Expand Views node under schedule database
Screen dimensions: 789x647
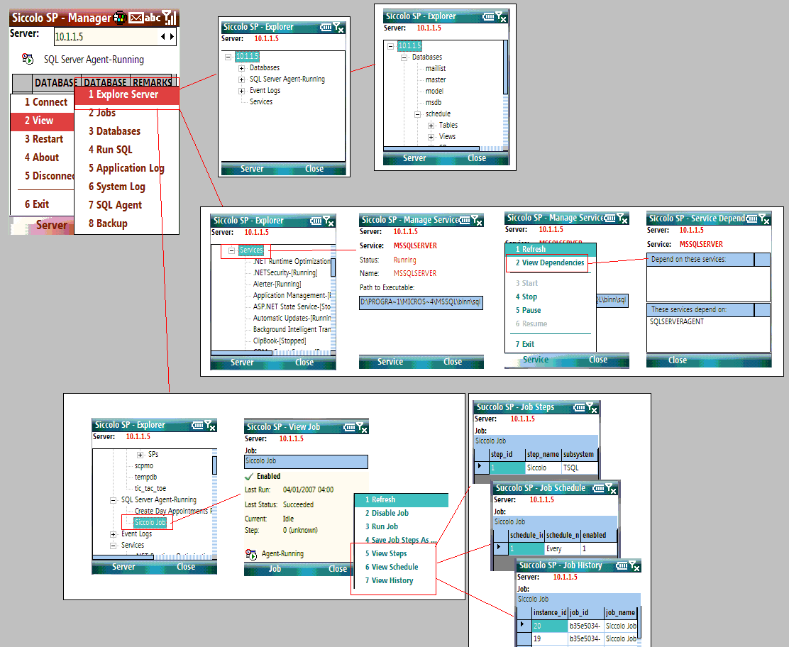pyautogui.click(x=431, y=137)
